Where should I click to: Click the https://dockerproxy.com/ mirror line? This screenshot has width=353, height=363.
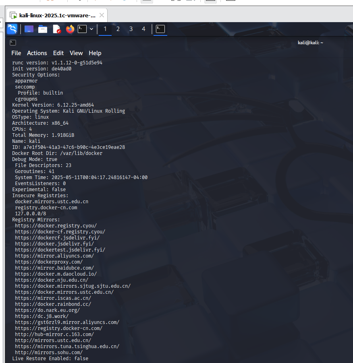49,262
